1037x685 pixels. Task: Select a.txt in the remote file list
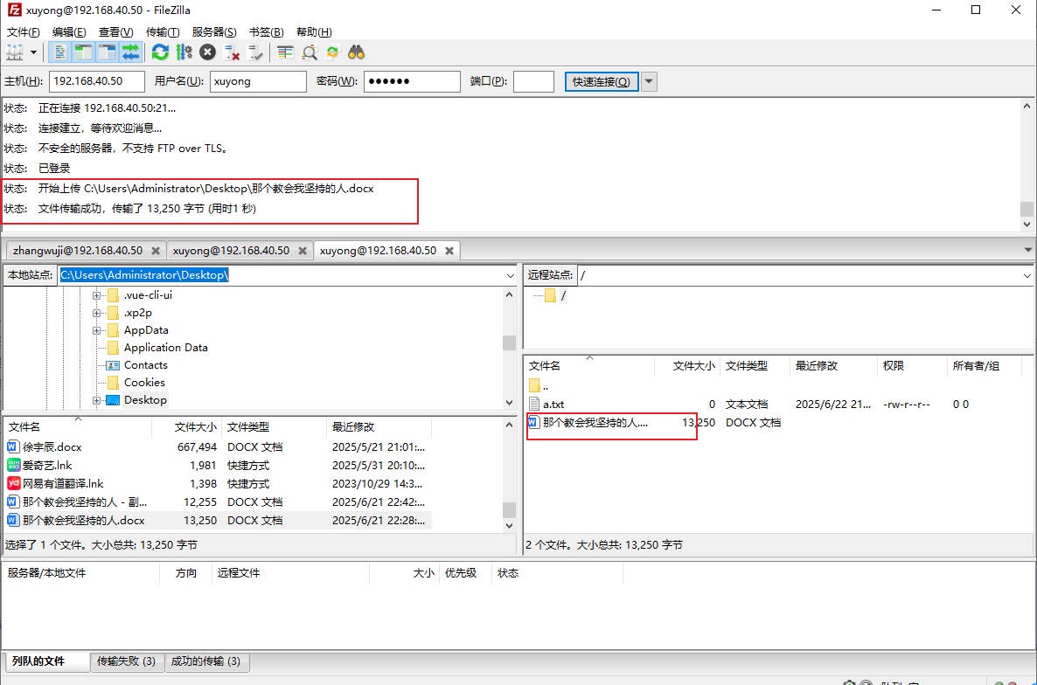tap(553, 405)
